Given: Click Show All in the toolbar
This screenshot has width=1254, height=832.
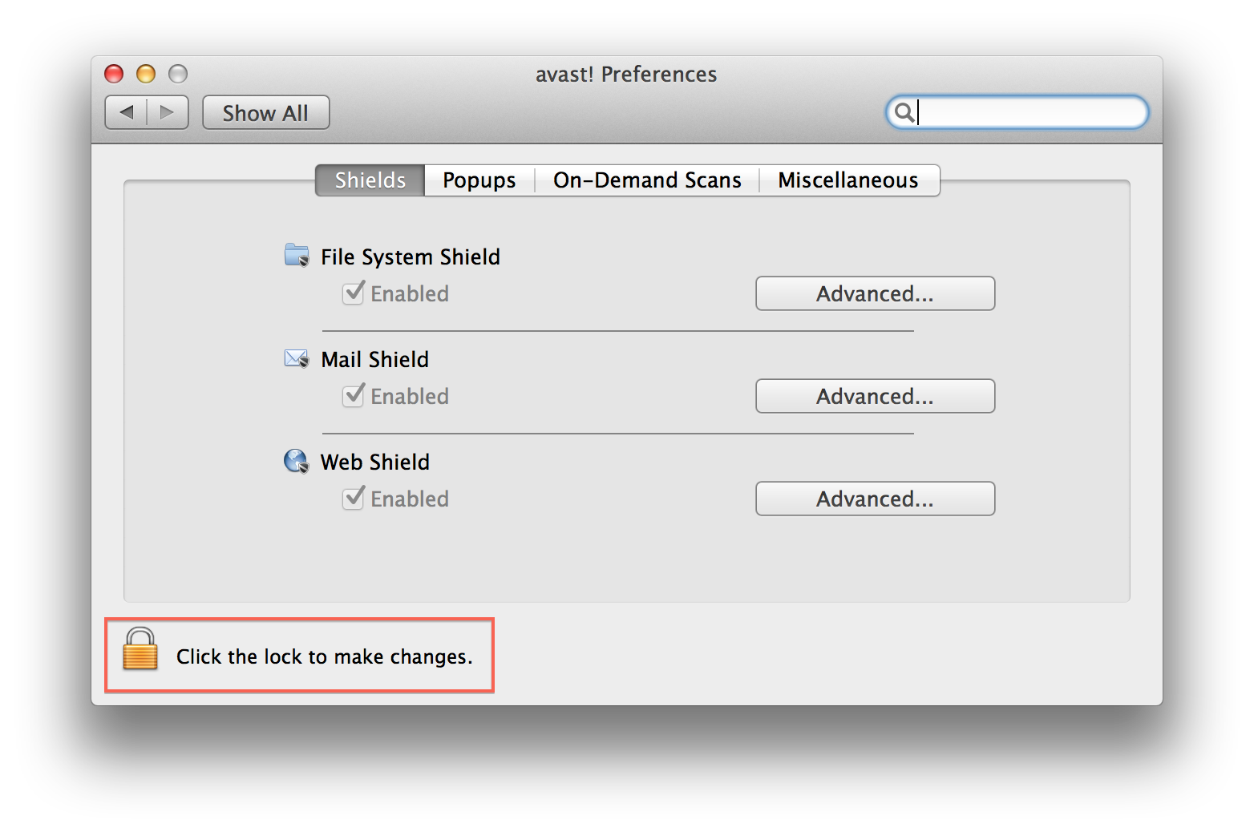Looking at the screenshot, I should pos(265,112).
